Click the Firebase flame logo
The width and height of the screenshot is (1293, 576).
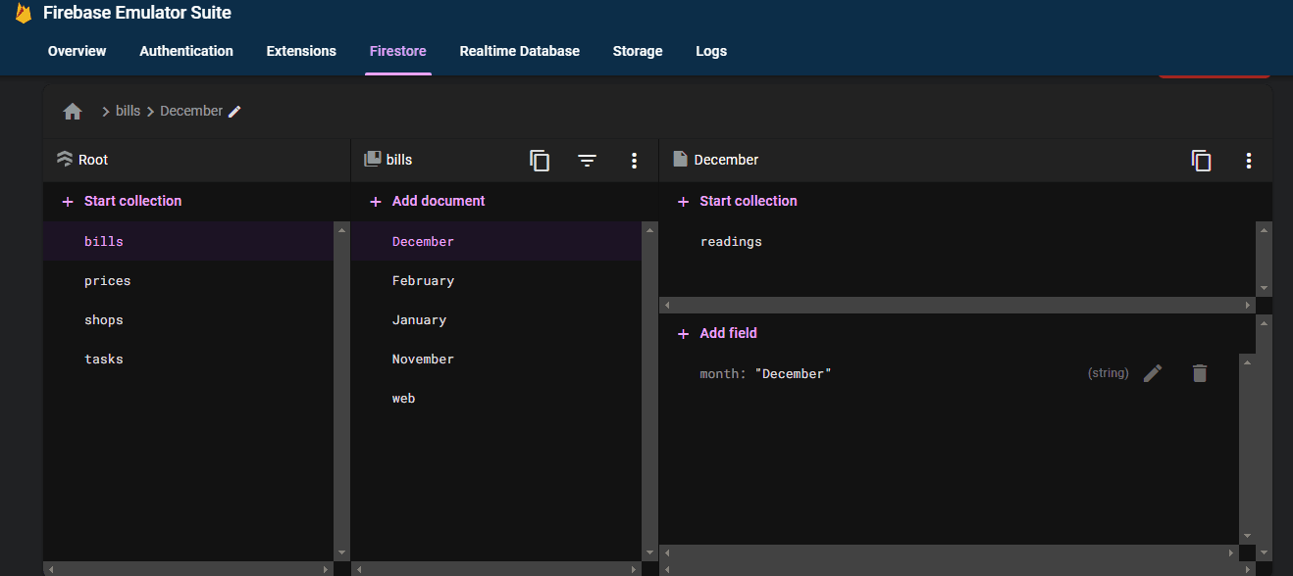[x=23, y=14]
